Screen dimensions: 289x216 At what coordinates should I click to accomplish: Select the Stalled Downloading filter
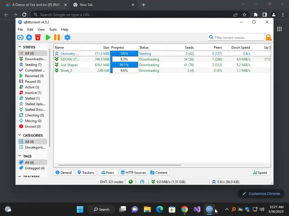pos(33,109)
